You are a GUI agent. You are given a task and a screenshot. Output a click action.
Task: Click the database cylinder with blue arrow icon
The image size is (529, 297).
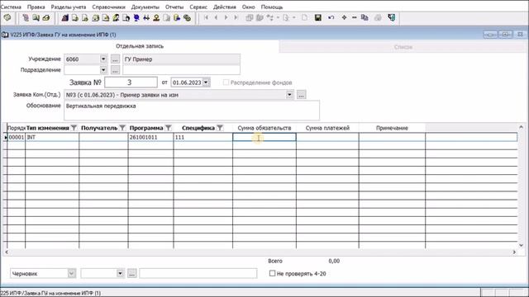[176, 17]
